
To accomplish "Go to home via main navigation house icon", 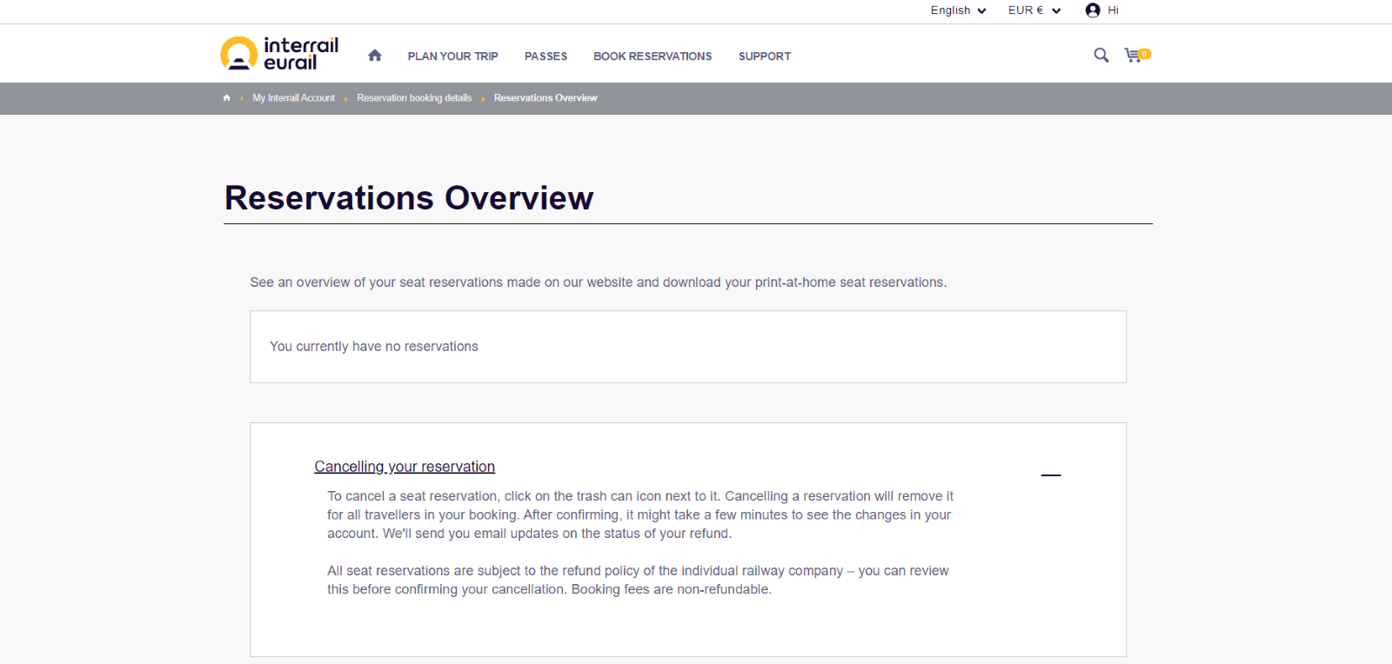I will coord(375,56).
